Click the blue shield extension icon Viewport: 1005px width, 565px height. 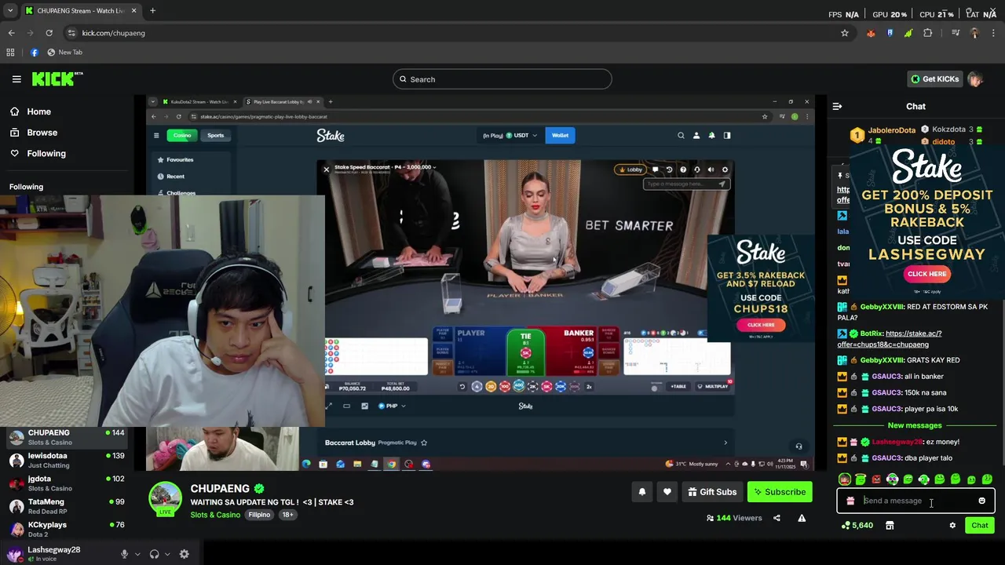(x=890, y=33)
